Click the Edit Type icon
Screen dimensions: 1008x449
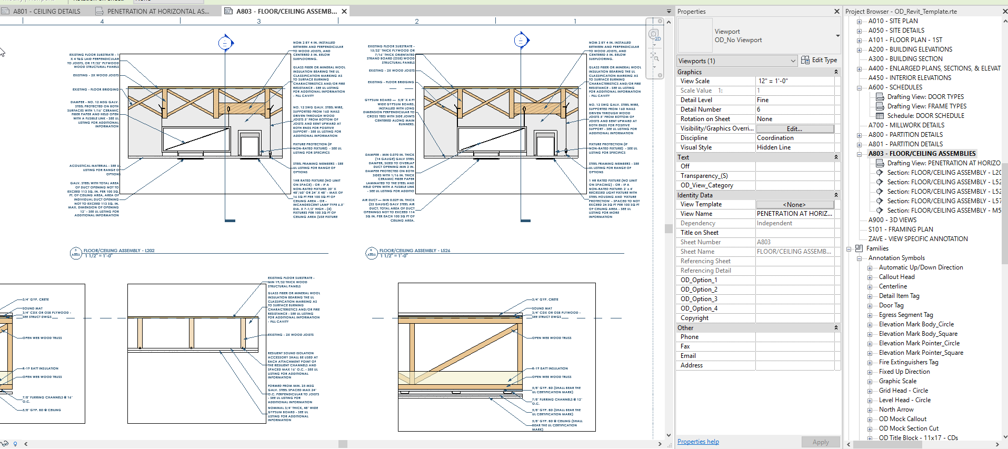[x=805, y=60]
